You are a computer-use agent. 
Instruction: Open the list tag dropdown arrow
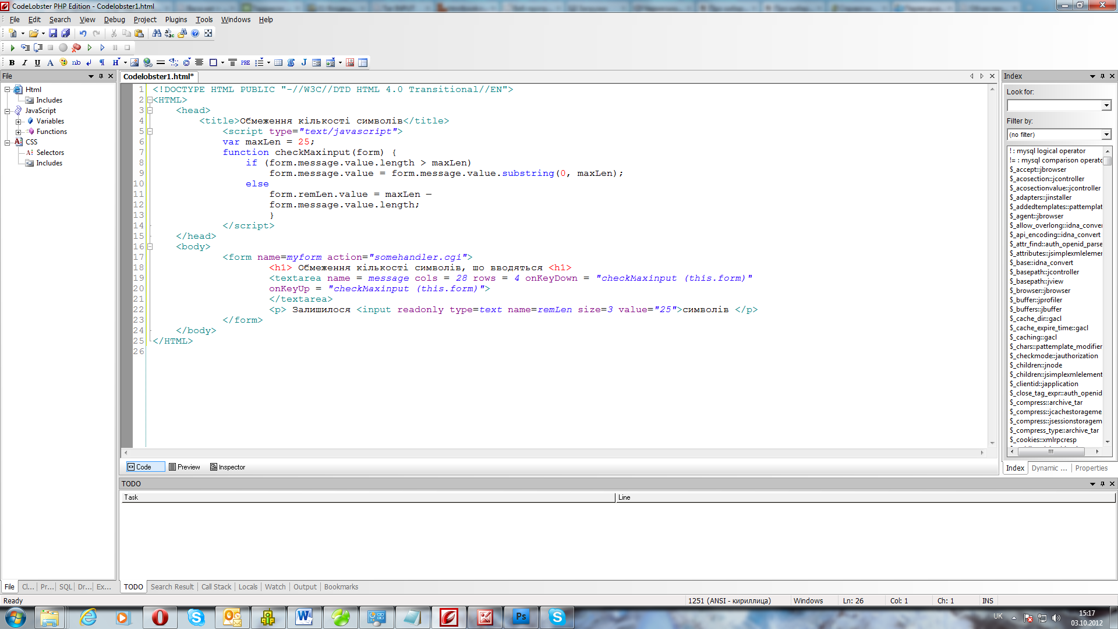(268, 63)
